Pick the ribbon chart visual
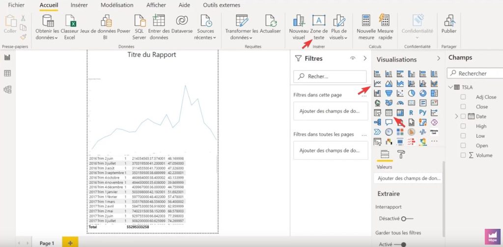Screen dimensions: 503x247 click(x=434, y=83)
